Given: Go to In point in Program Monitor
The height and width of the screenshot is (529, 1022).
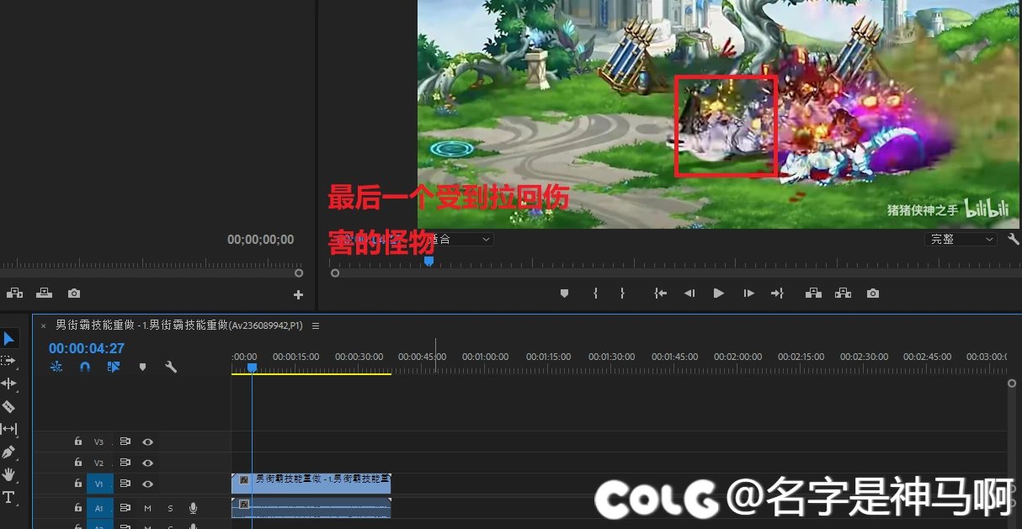Looking at the screenshot, I should click(x=661, y=294).
